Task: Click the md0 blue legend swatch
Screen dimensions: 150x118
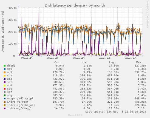Action: [5, 69]
